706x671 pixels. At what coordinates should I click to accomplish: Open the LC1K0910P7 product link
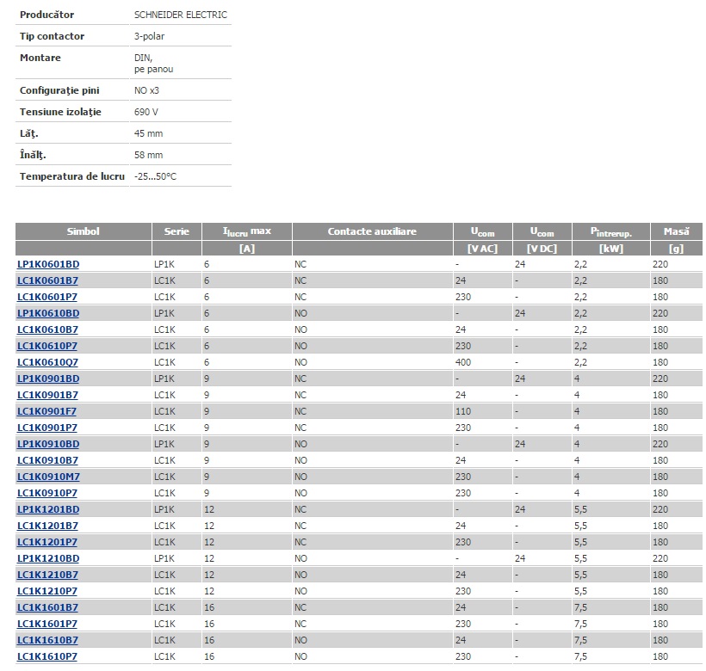(47, 493)
